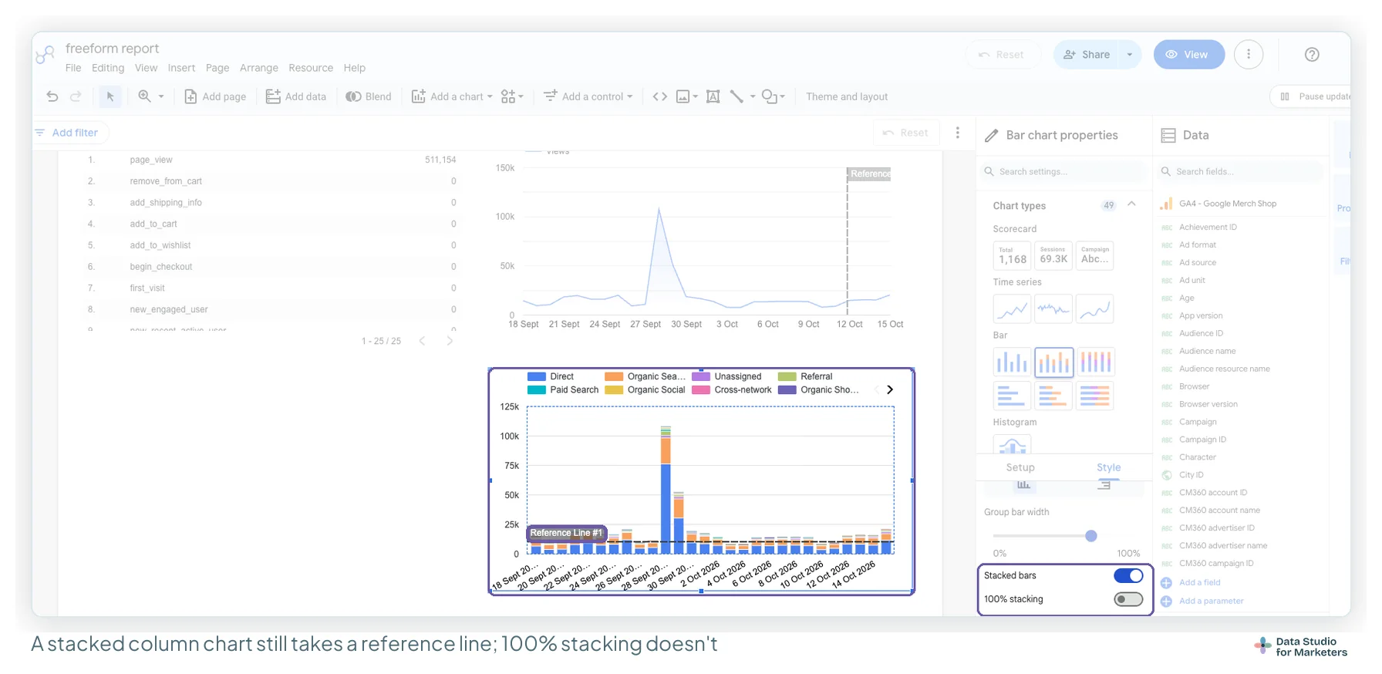Viewport: 1382px width, 674px height.
Task: Expand the Share dropdown arrow
Action: tap(1130, 55)
